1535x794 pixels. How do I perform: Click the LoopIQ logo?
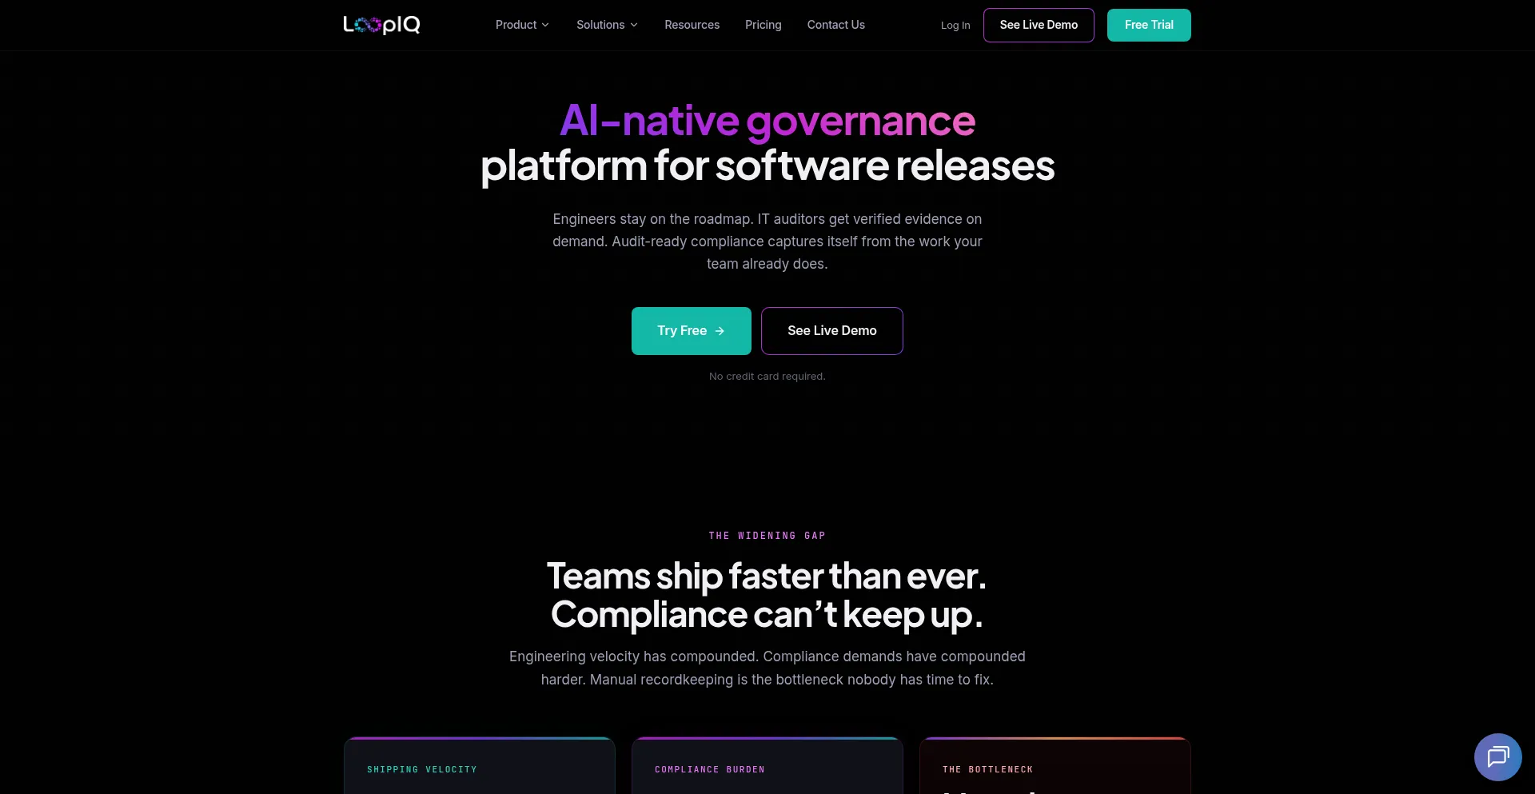click(381, 25)
